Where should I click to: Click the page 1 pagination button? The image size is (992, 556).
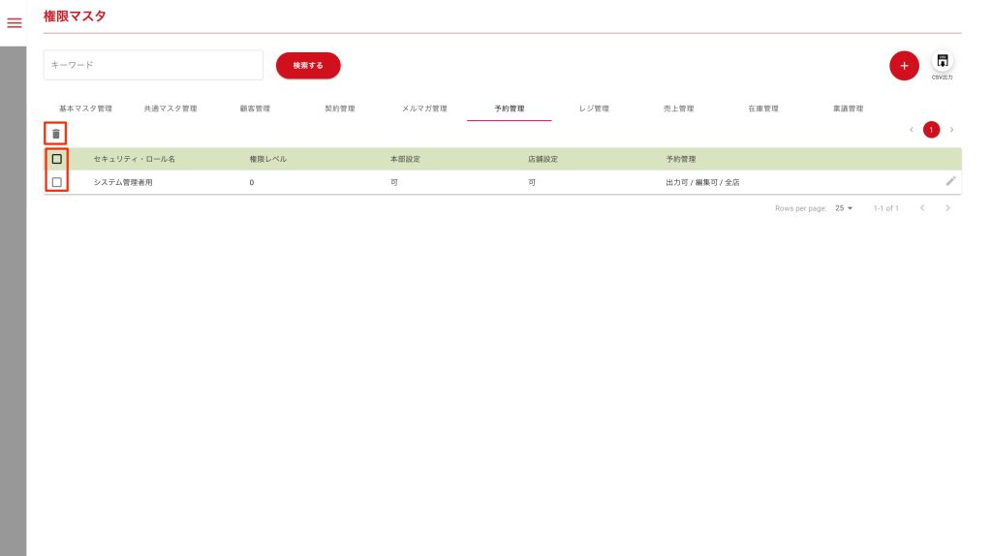coord(931,130)
